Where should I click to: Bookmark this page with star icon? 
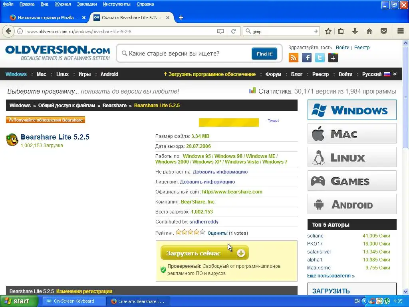click(328, 31)
